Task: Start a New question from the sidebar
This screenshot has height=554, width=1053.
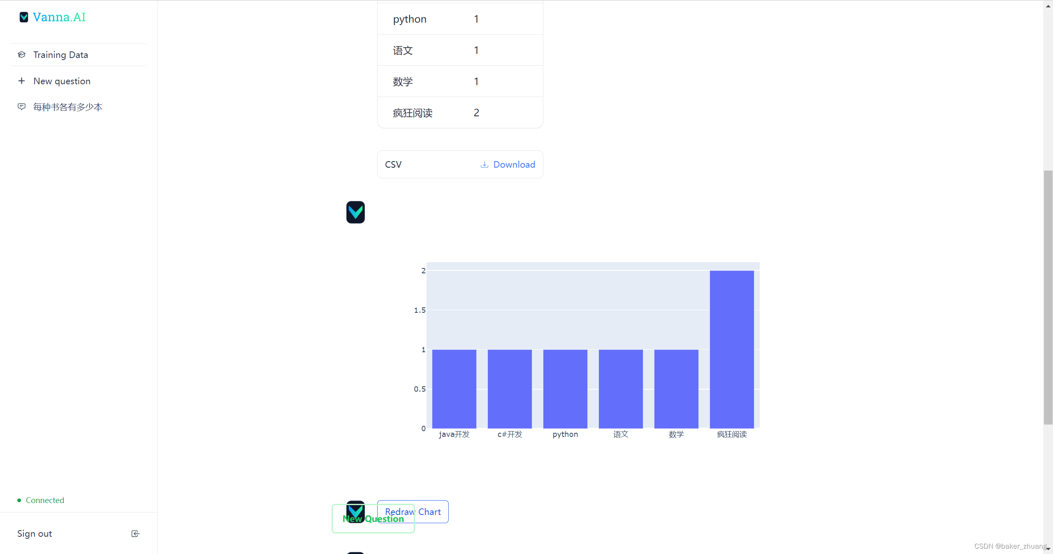Action: (62, 81)
